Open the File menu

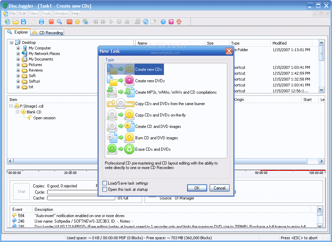13,13
